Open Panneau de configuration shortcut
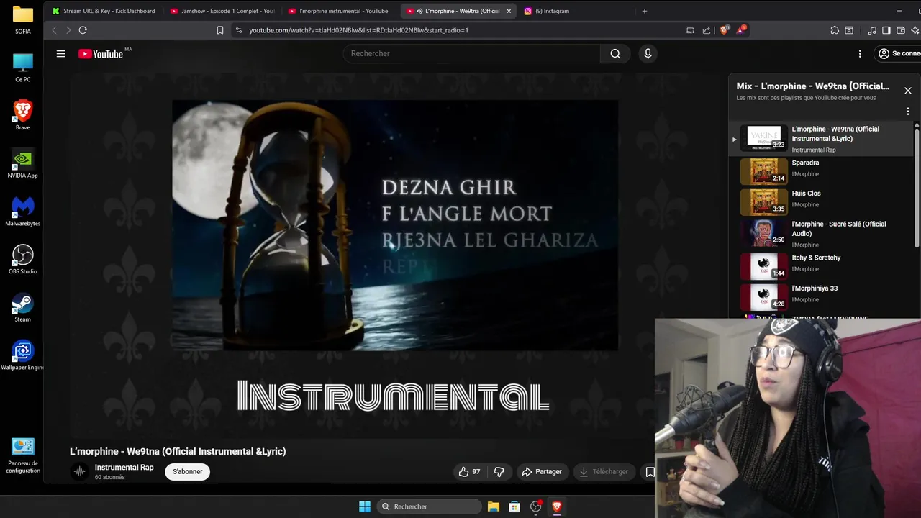This screenshot has height=518, width=921. (x=23, y=456)
